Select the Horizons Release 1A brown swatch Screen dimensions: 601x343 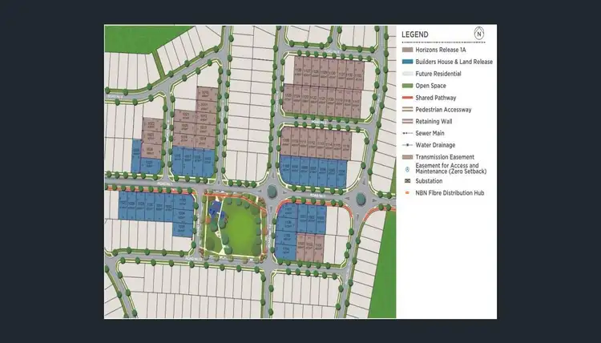408,50
